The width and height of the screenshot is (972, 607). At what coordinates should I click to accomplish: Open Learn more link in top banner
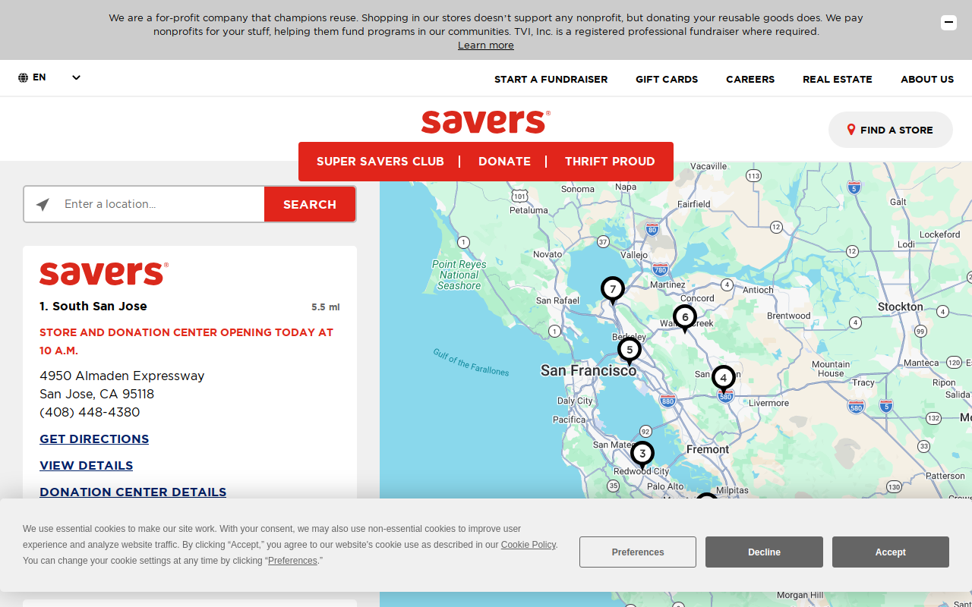coord(486,46)
